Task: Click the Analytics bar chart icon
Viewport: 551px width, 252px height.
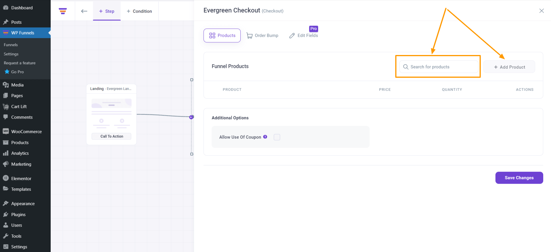Action: [x=6, y=153]
